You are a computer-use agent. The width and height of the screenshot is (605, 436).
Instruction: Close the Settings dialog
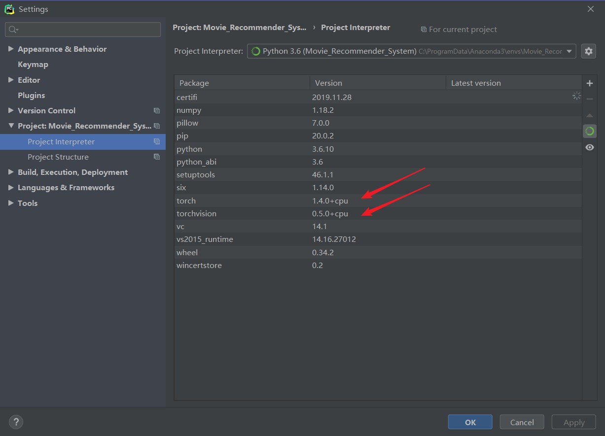click(590, 9)
